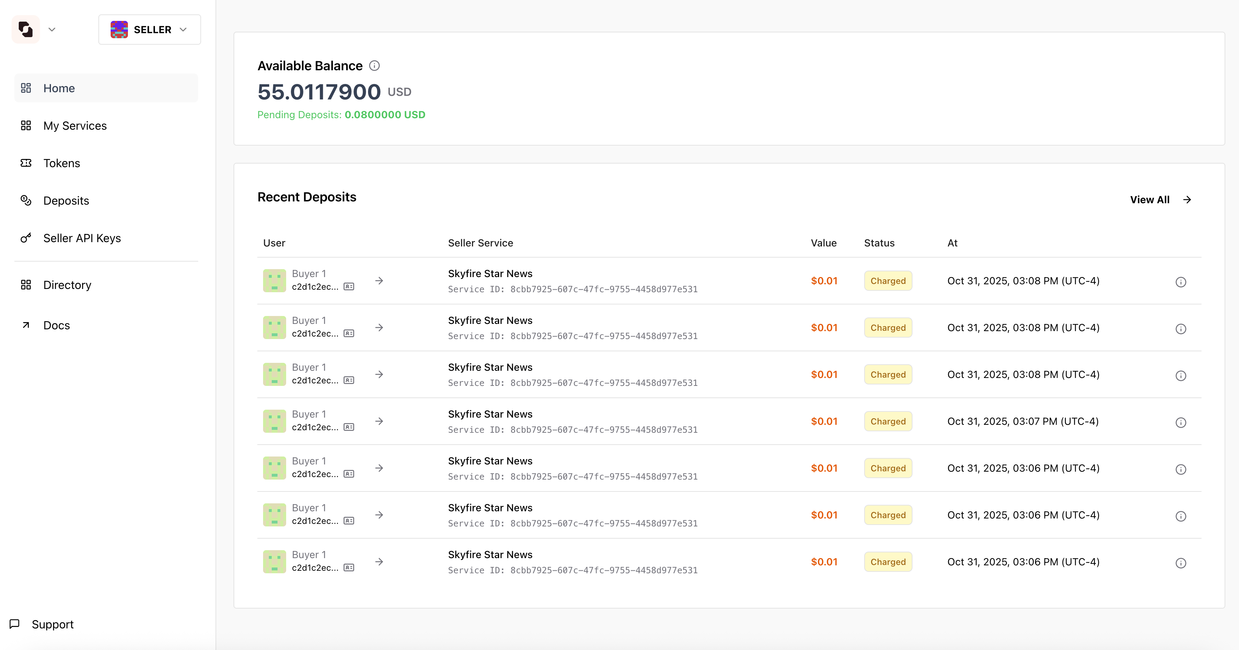Click the Charged status badge on the top row

[x=888, y=280]
